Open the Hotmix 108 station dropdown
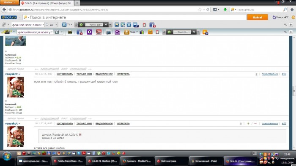The height and width of the screenshot is (166, 296). (94, 24)
